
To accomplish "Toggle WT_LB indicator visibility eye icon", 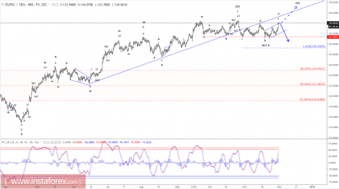I will pos(45,142).
